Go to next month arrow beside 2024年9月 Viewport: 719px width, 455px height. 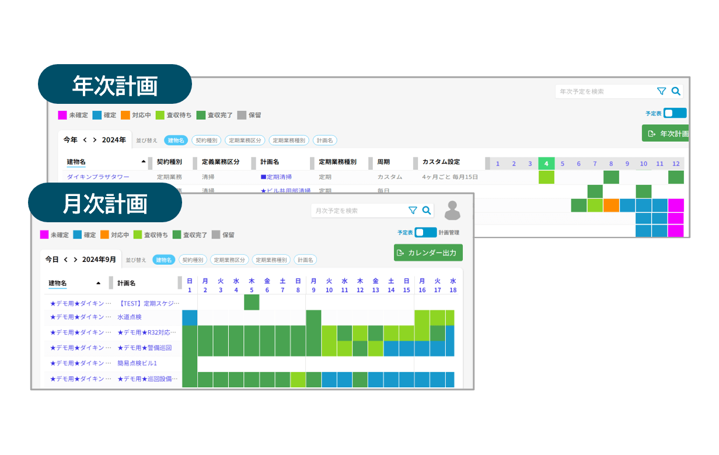pyautogui.click(x=76, y=260)
